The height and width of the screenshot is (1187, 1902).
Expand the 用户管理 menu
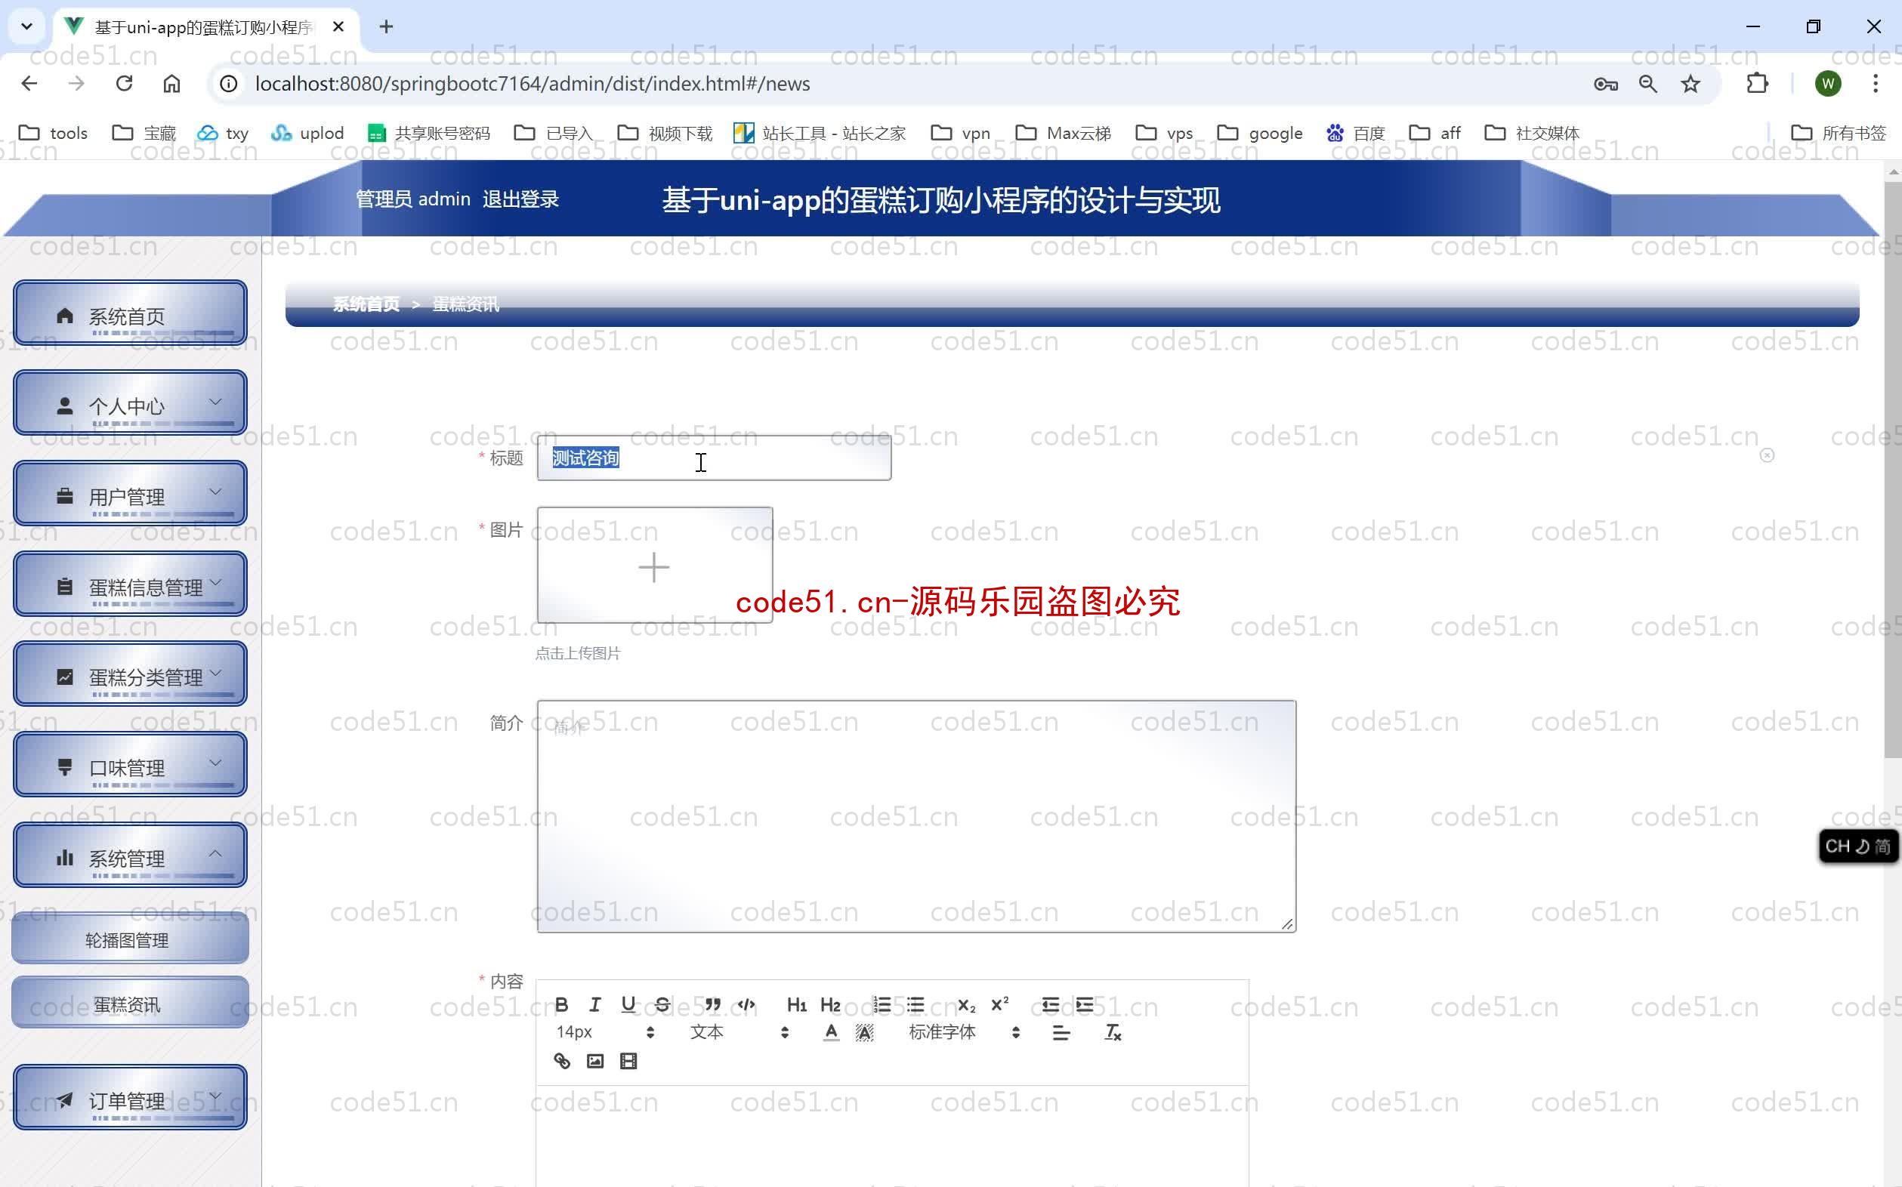point(131,494)
